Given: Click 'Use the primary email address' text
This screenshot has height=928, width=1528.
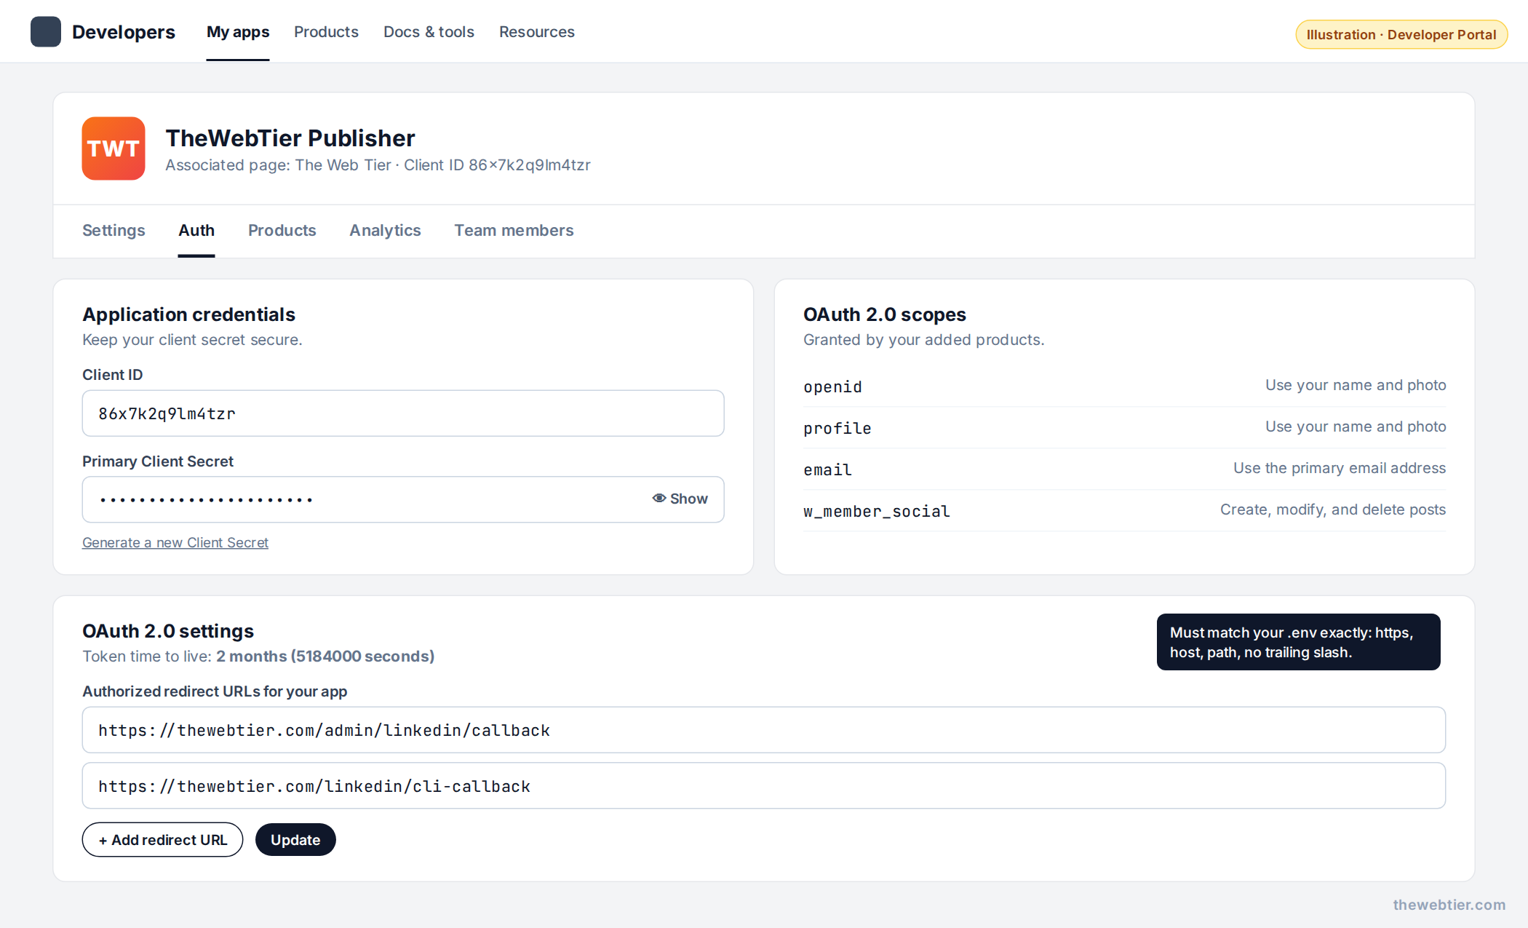Looking at the screenshot, I should 1340,468.
